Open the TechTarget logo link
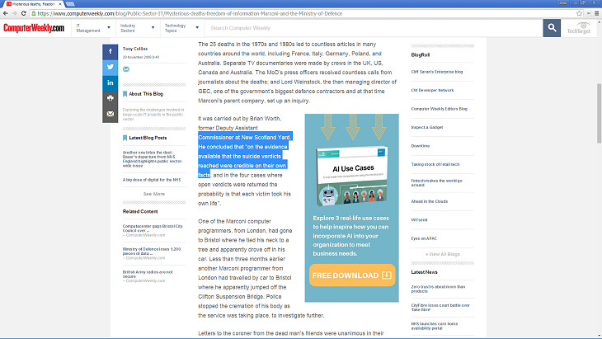 pyautogui.click(x=579, y=28)
